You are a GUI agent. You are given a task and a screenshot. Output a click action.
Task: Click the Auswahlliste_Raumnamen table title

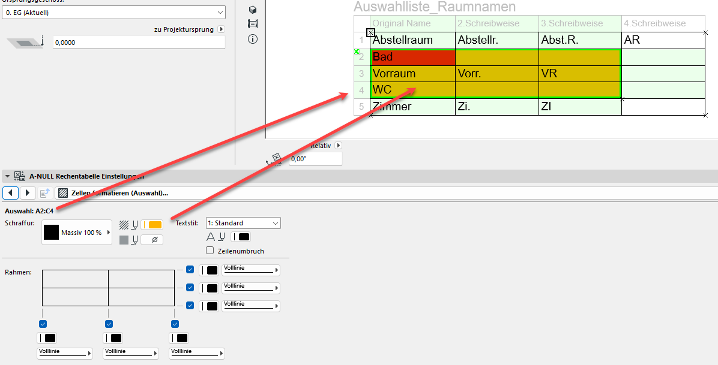[435, 7]
